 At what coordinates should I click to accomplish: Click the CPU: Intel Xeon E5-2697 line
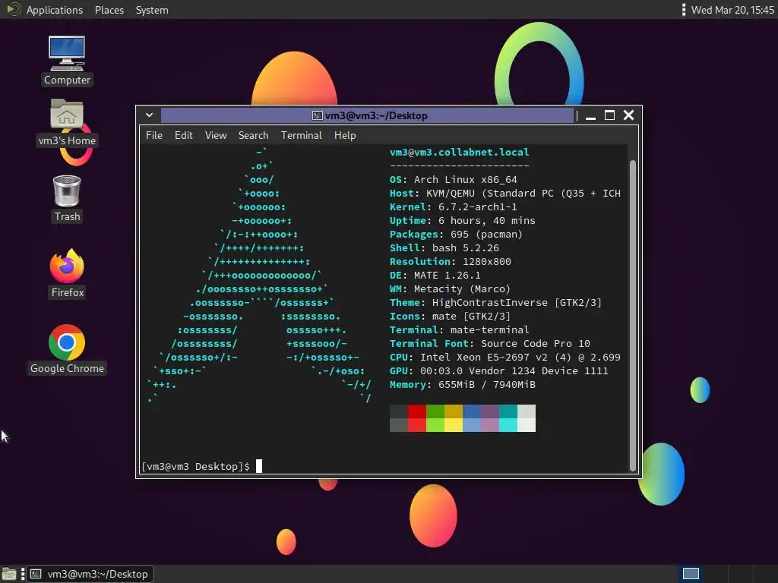tap(505, 357)
